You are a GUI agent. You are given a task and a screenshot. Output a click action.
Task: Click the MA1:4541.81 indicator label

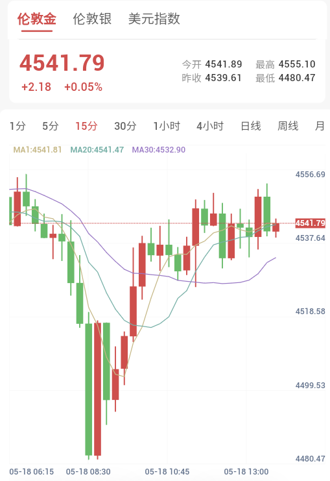pyautogui.click(x=38, y=150)
